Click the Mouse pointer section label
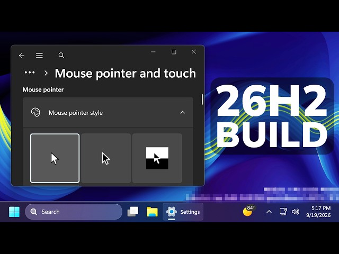Screen dimensions: 339x254 coord(43,89)
